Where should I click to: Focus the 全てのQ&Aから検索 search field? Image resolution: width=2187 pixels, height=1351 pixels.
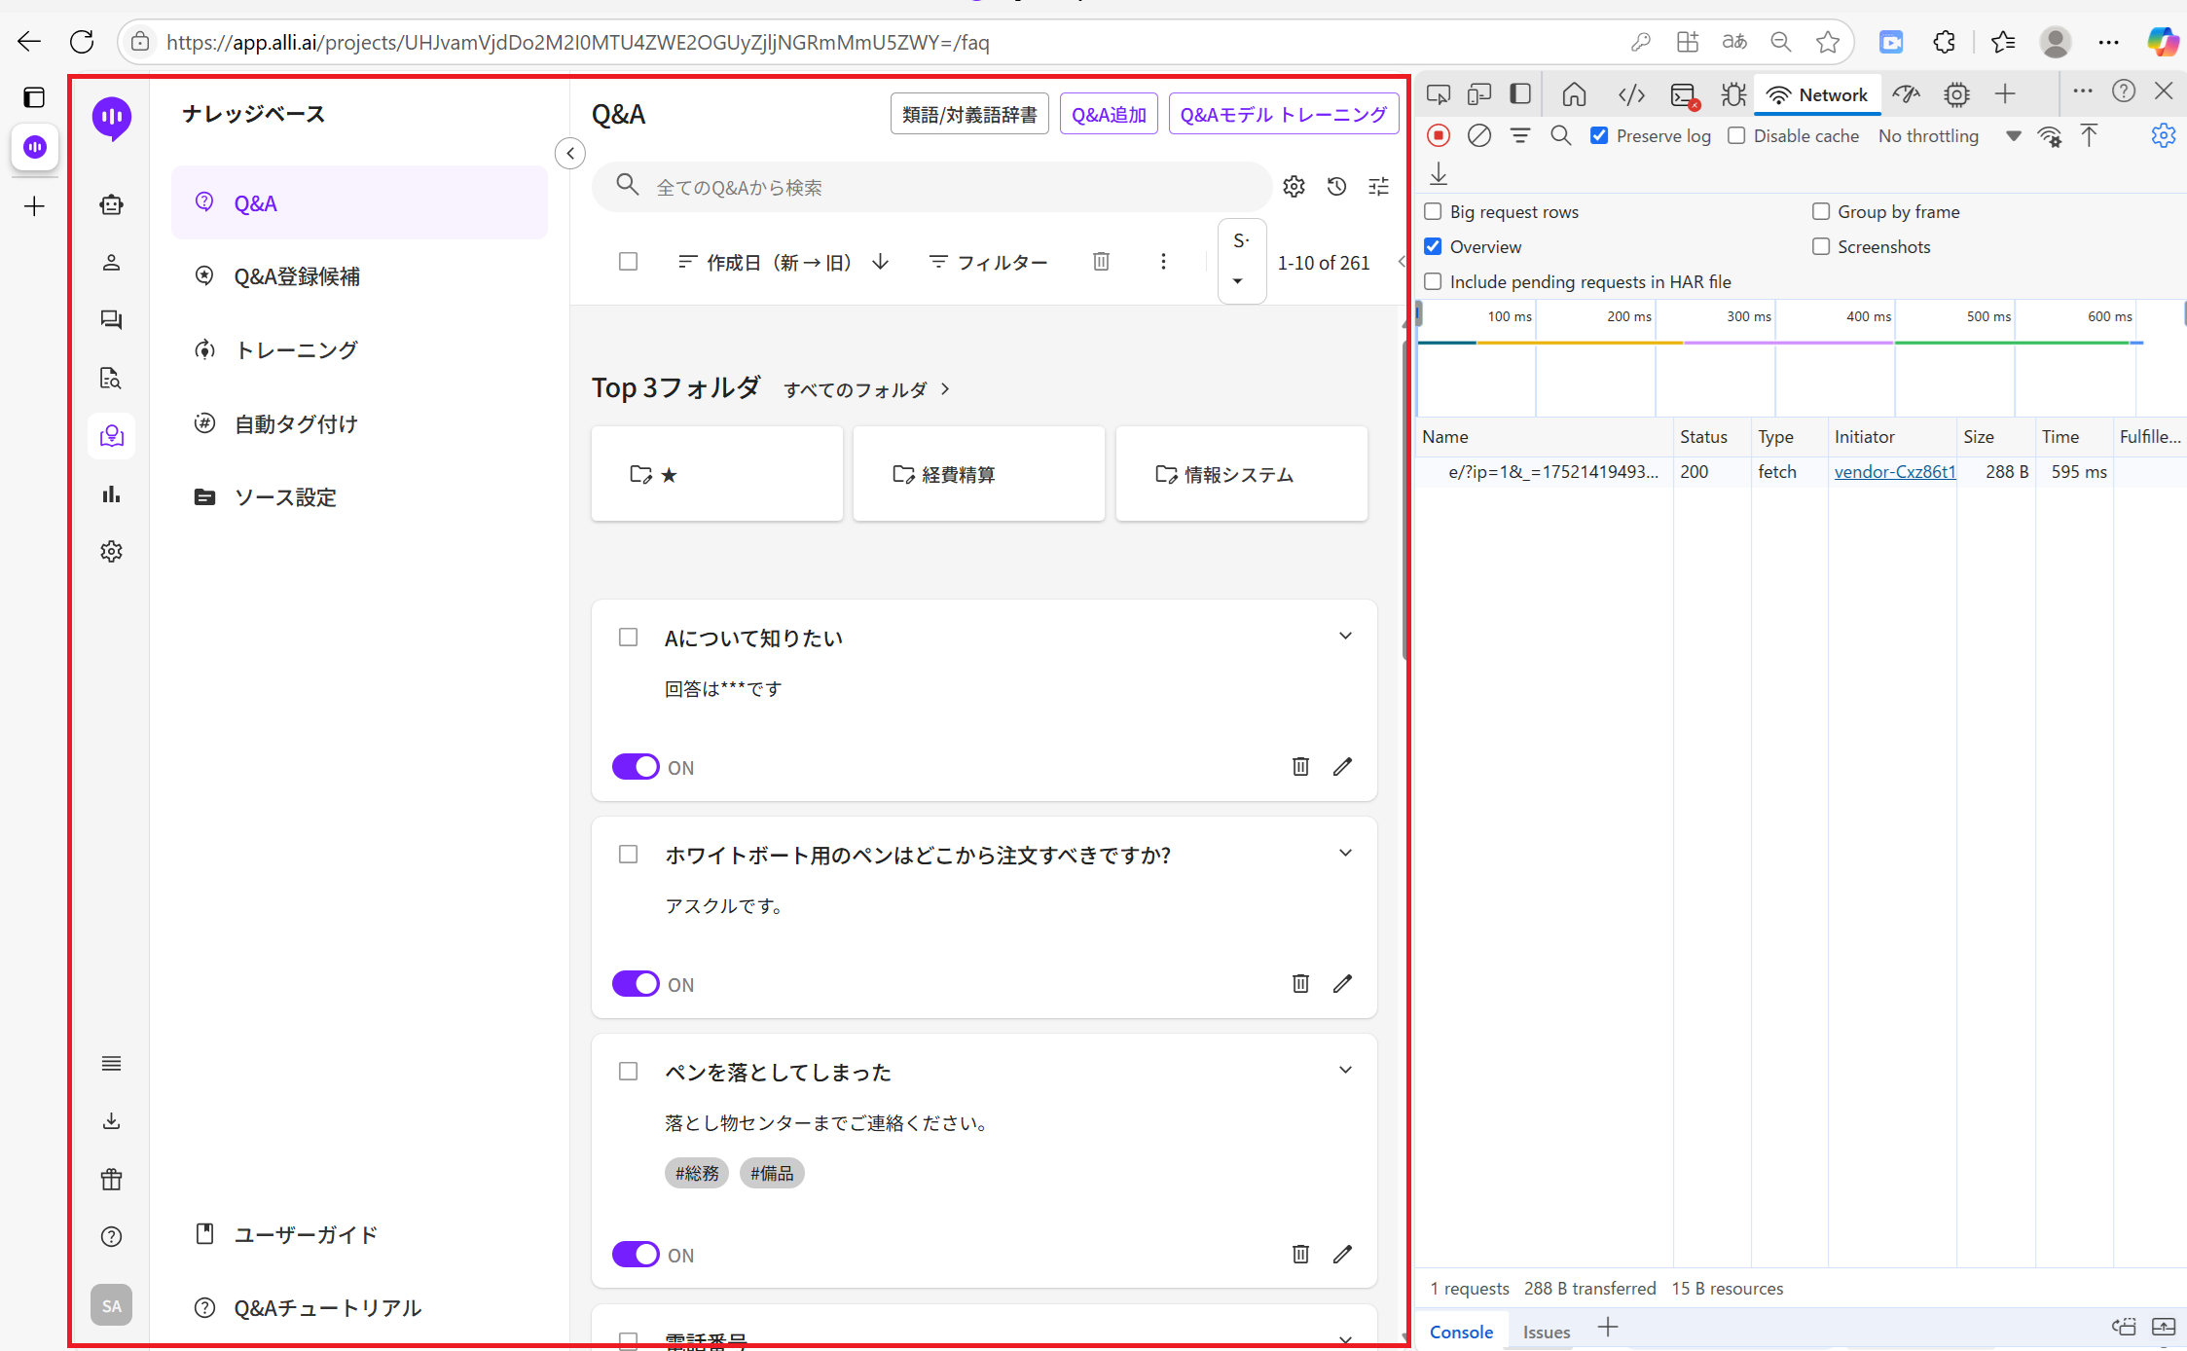pos(934,187)
